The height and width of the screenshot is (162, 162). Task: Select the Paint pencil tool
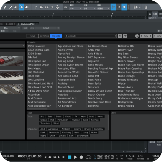point(10,7)
